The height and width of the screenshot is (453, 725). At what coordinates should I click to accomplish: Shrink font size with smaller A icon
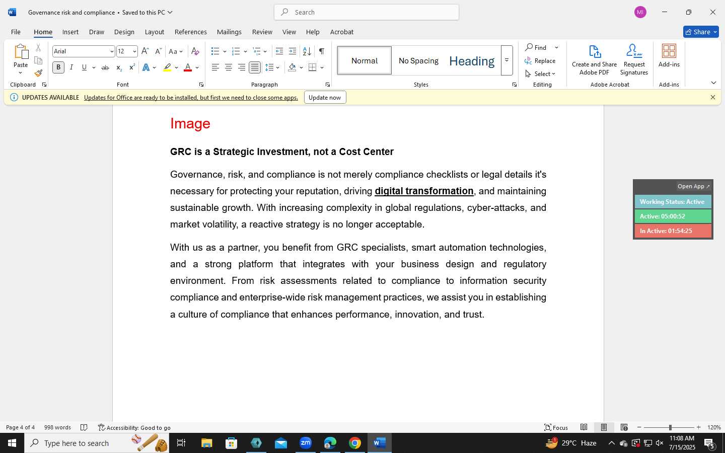(158, 51)
